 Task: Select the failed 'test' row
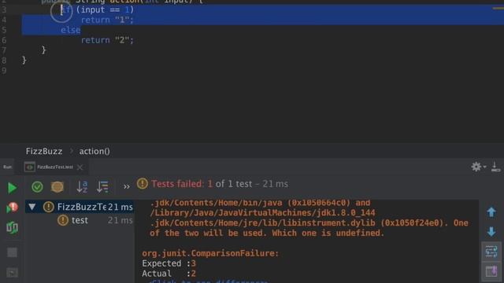pyautogui.click(x=80, y=220)
